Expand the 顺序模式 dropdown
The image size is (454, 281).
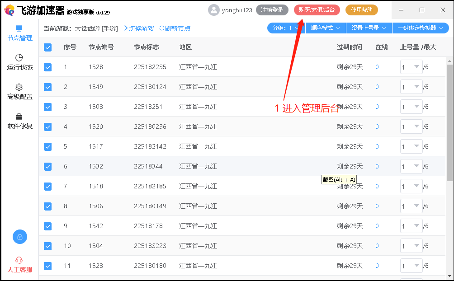tap(326, 28)
